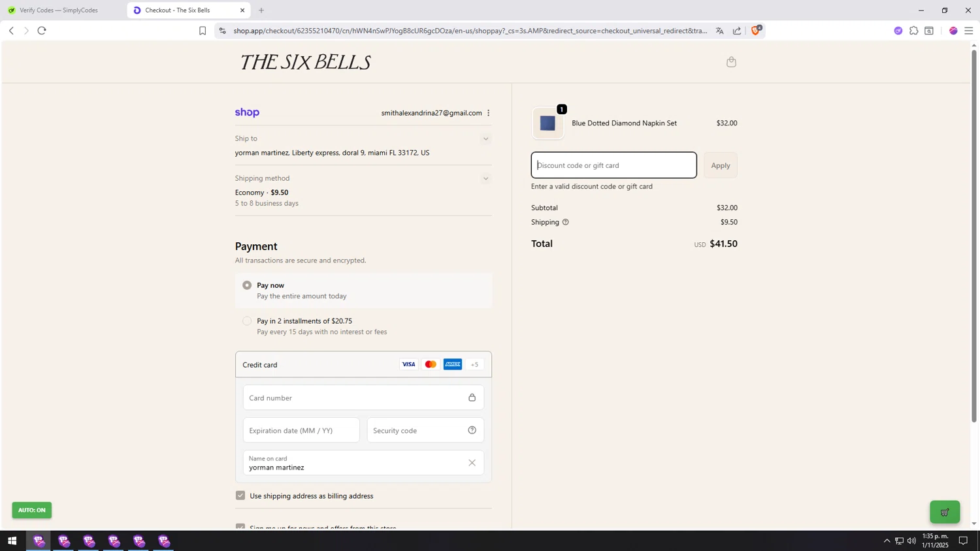The image size is (980, 551).
Task: Toggle the AUTO: ON button
Action: click(32, 510)
